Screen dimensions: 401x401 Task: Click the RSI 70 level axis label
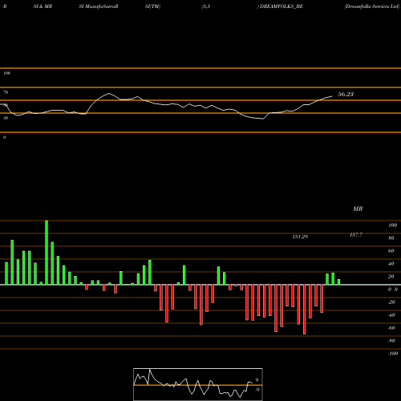pos(6,92)
